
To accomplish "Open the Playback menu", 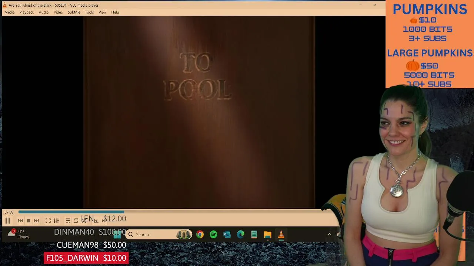I will tap(27, 12).
